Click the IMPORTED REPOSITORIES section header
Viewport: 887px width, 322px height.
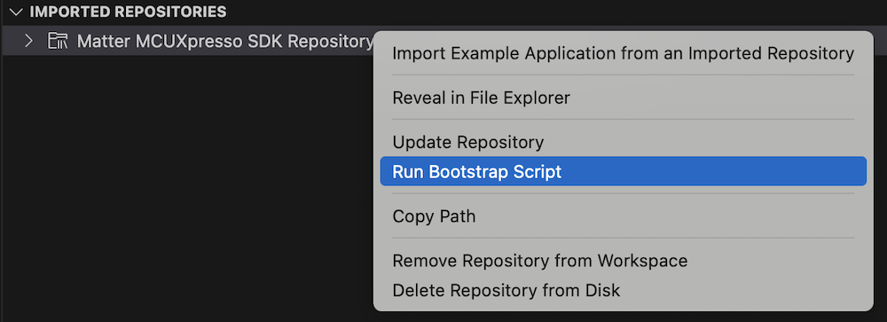coord(128,12)
